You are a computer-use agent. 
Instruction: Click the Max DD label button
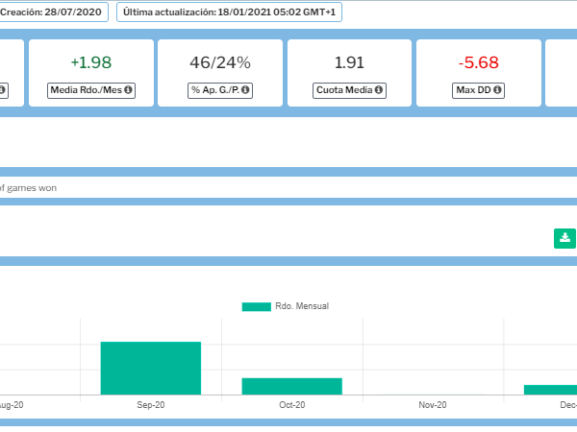tap(478, 90)
